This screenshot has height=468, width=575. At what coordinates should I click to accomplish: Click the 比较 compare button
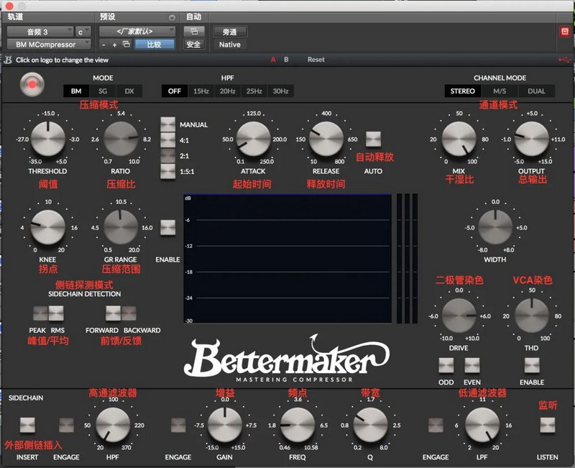[x=155, y=45]
